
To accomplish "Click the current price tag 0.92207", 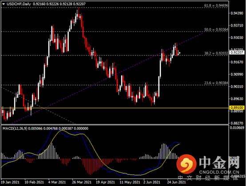I will coord(237,52).
